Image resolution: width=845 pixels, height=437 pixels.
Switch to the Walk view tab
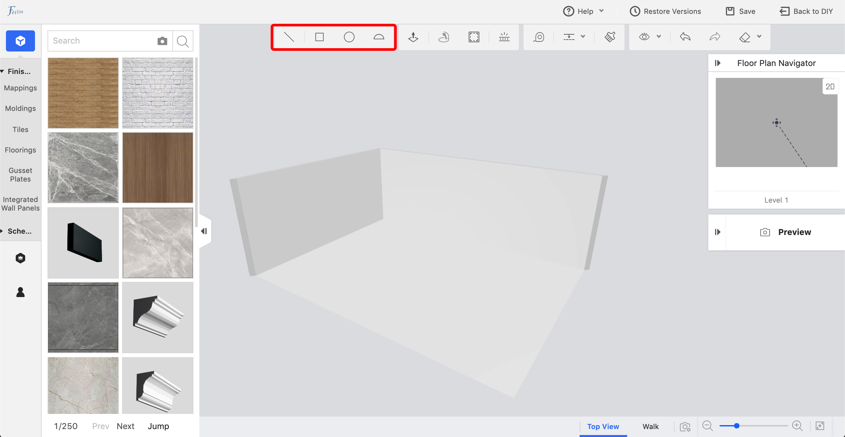coord(650,426)
